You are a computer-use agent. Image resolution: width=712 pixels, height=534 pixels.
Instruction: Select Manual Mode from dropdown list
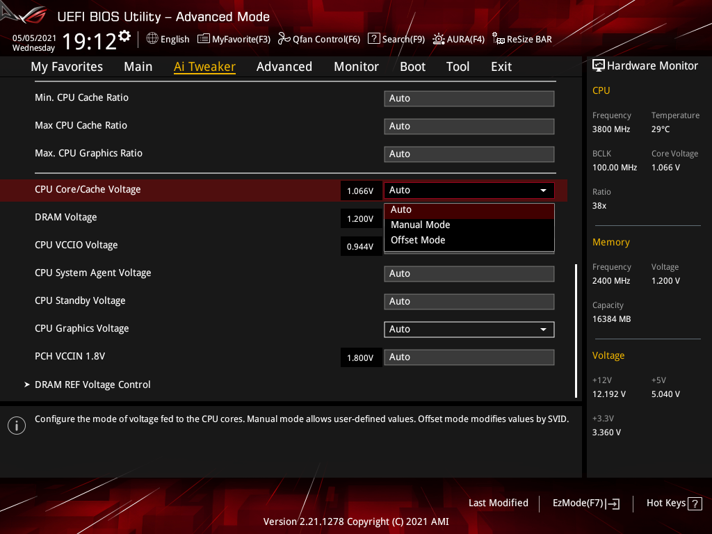pos(469,225)
